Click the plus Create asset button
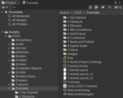The height and width of the screenshot is (98, 123). [x=3, y=7]
